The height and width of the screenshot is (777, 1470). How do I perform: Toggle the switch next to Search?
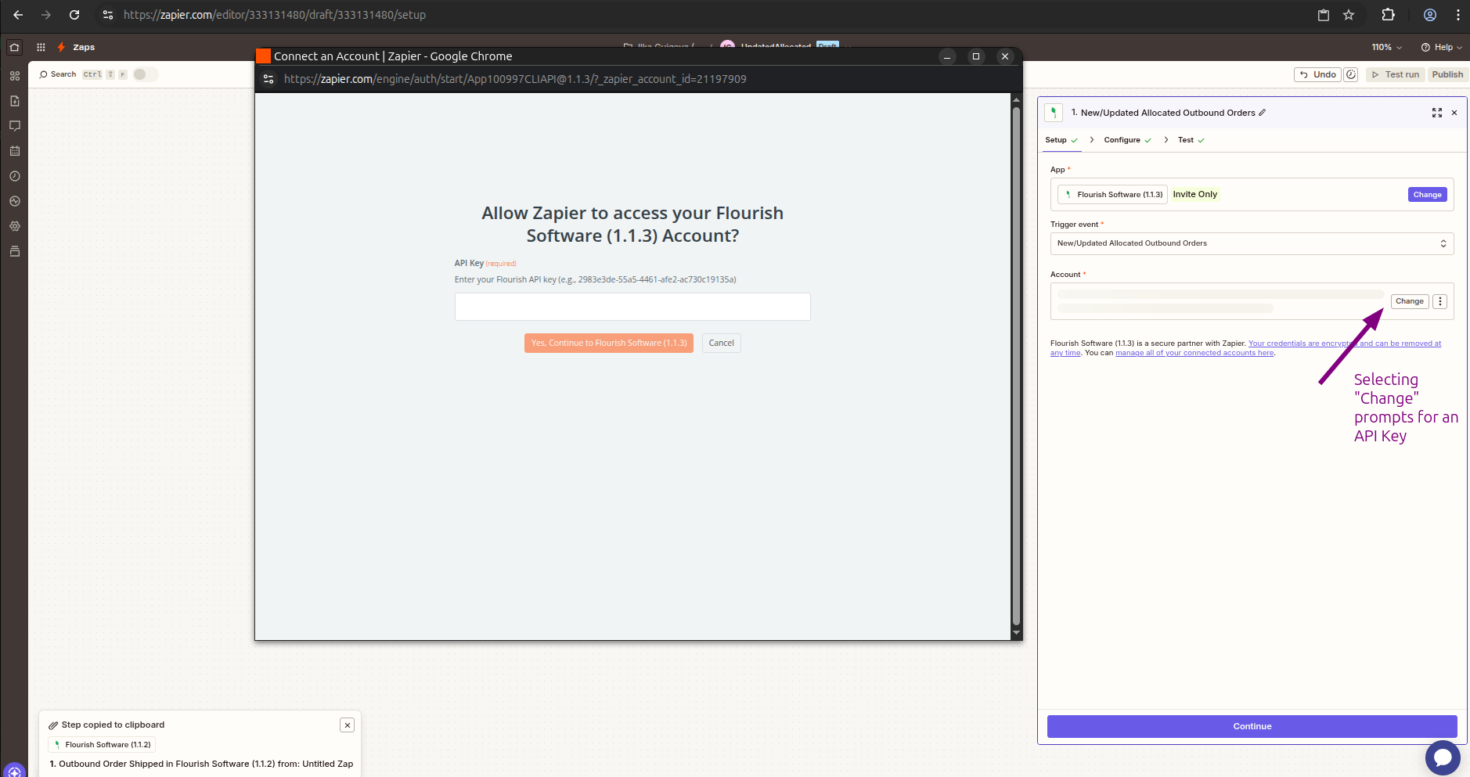coord(145,74)
